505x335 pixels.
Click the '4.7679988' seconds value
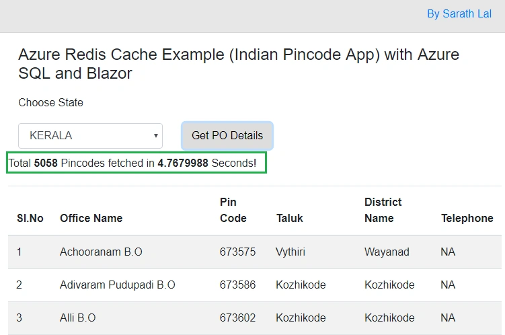(183, 163)
